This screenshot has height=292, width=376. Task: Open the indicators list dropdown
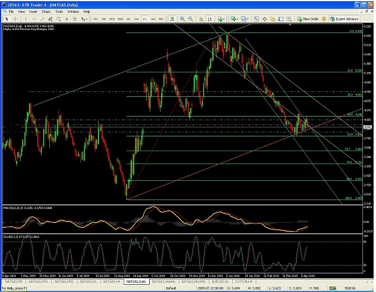pyautogui.click(x=221, y=19)
